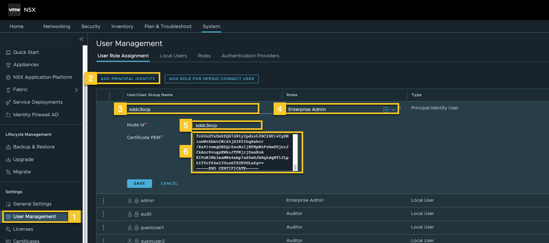Click the Appliances cube icon
Image resolution: width=549 pixels, height=243 pixels.
(x=9, y=65)
